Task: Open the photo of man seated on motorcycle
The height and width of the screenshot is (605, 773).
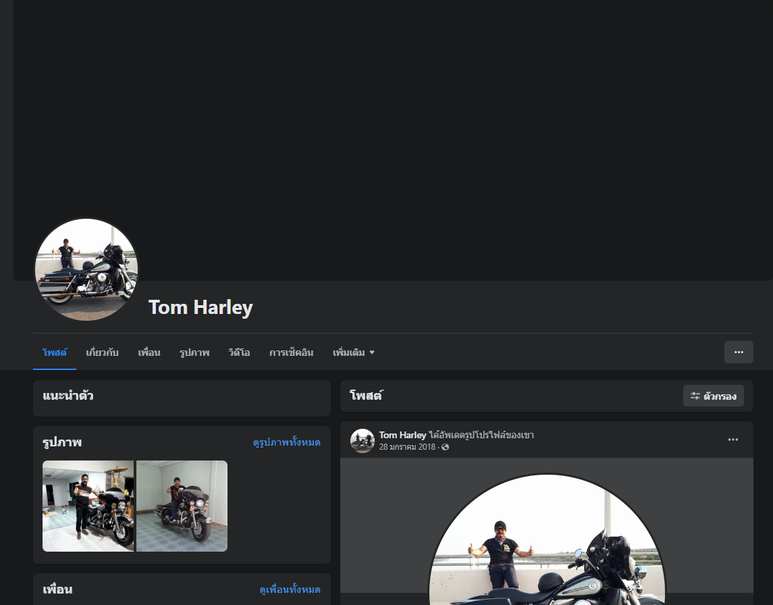Action: [182, 506]
